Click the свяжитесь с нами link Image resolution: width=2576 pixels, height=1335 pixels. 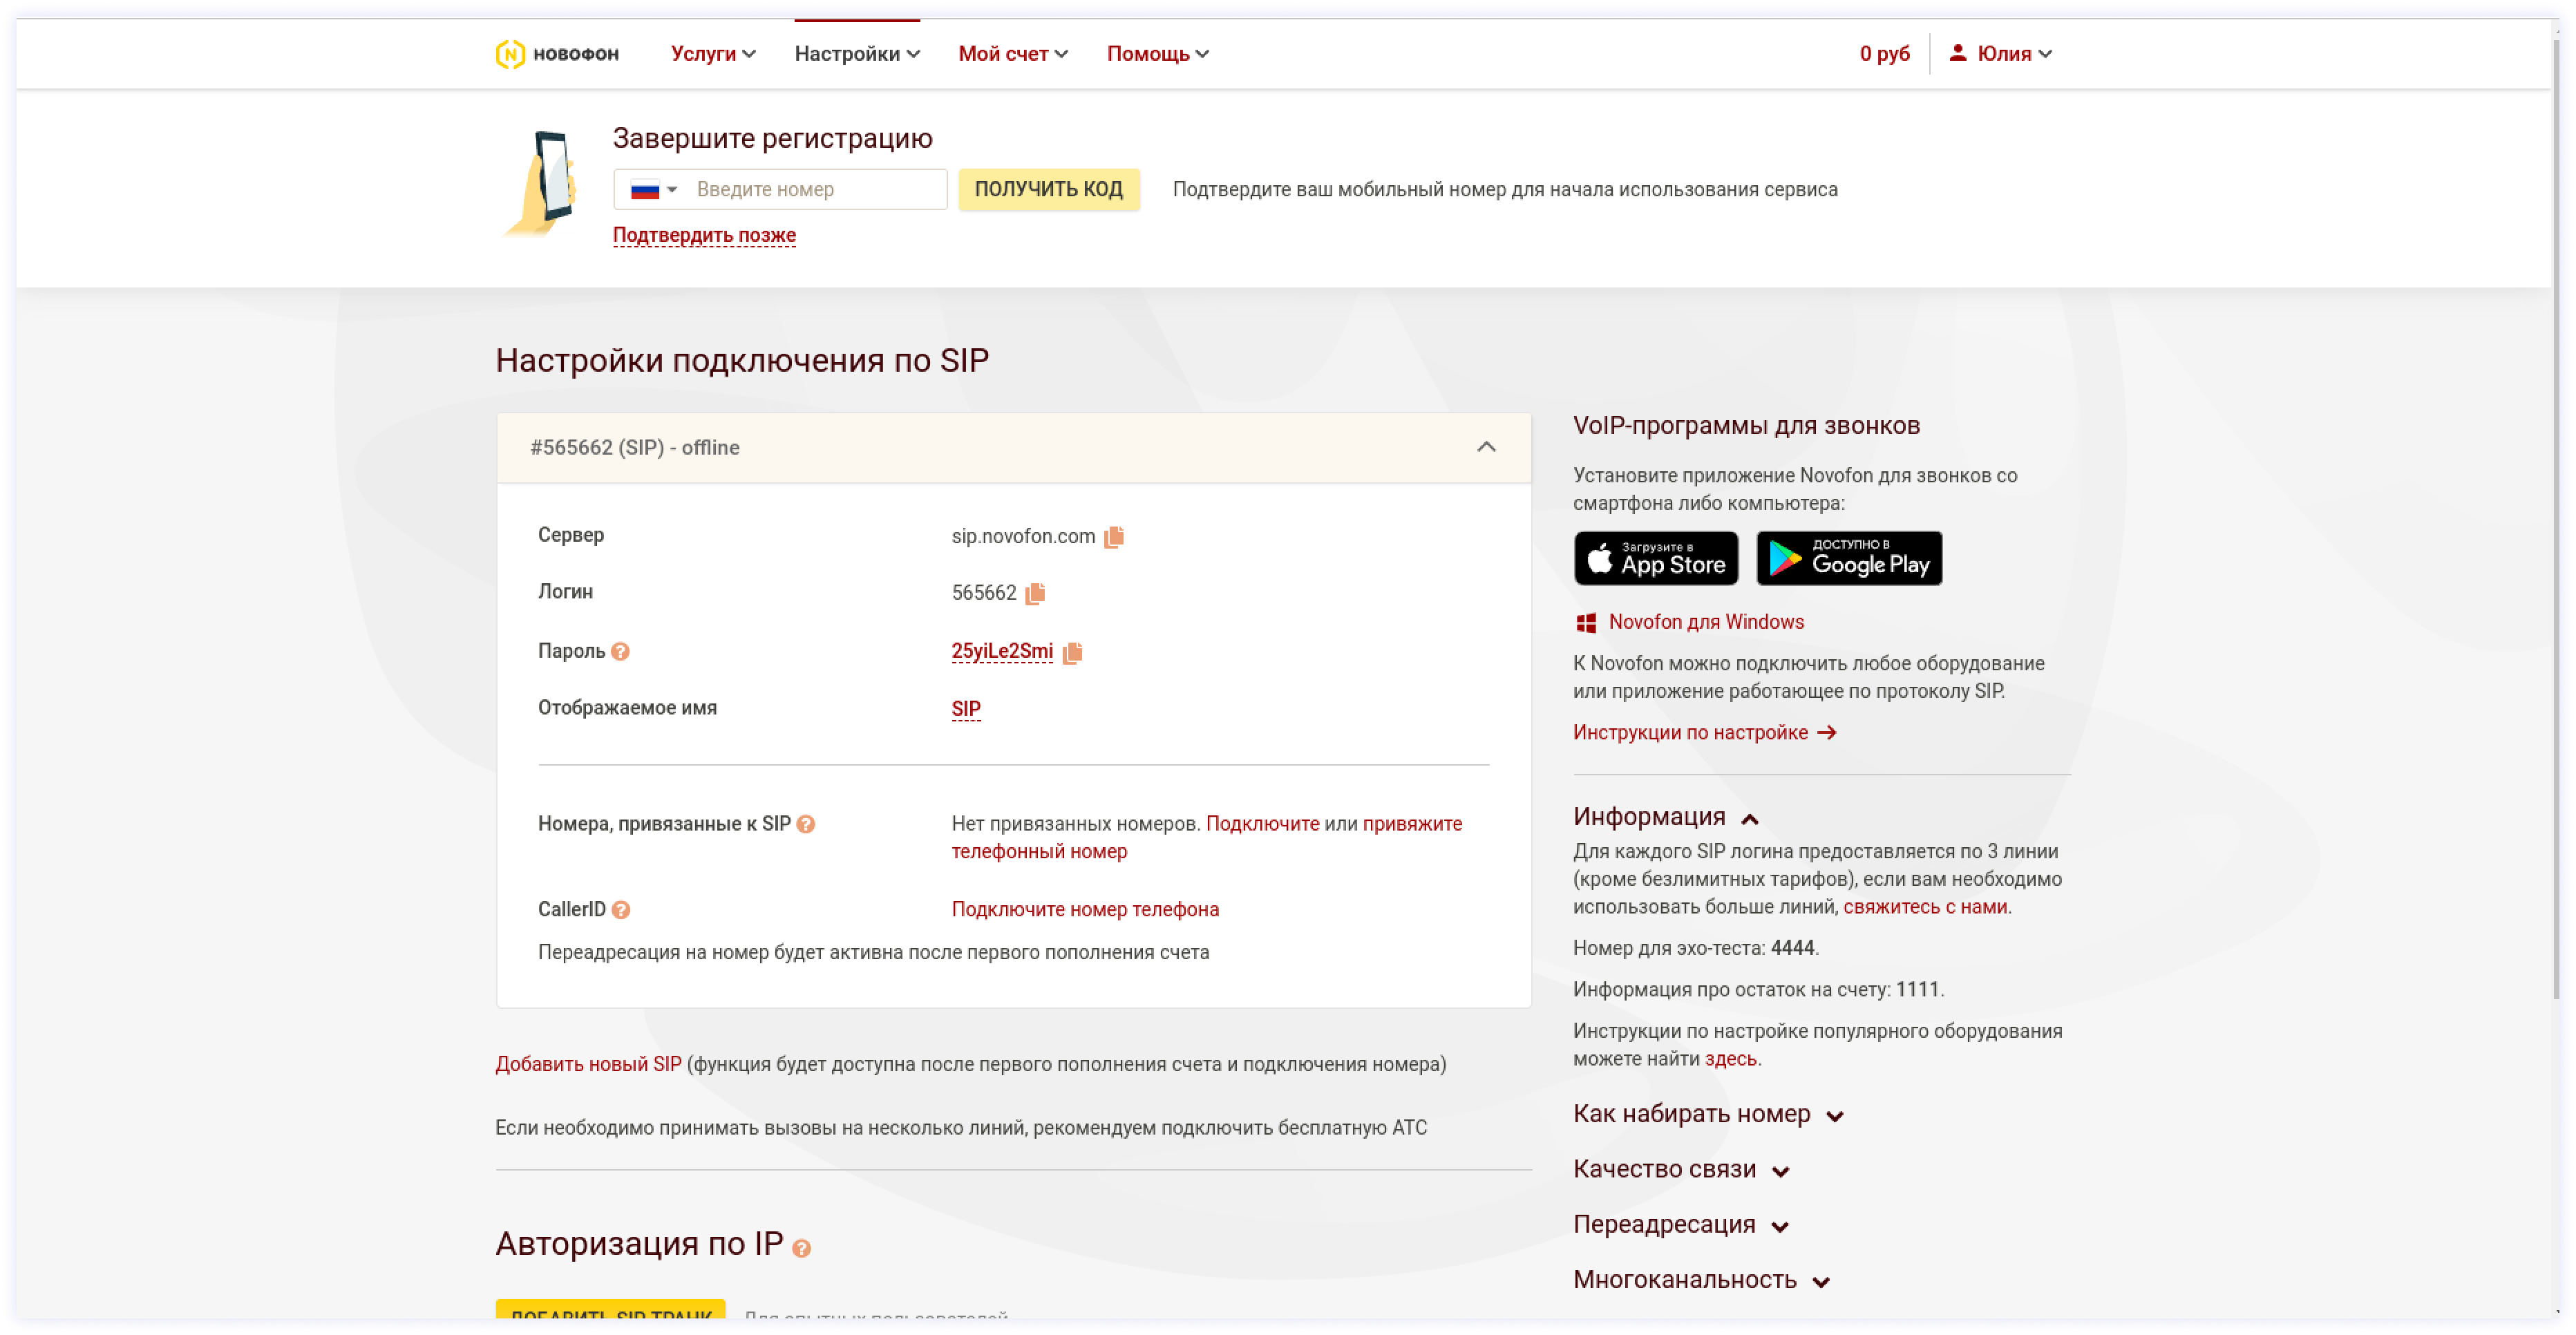point(1925,908)
